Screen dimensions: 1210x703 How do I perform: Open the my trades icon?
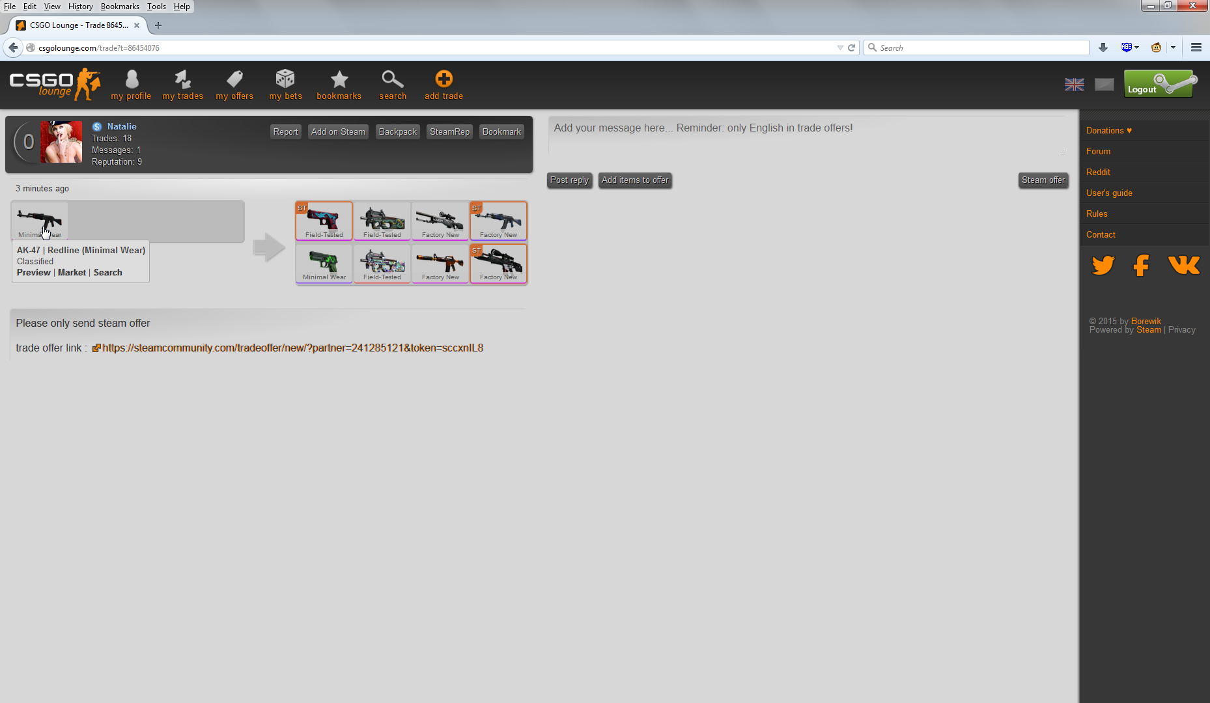[182, 79]
